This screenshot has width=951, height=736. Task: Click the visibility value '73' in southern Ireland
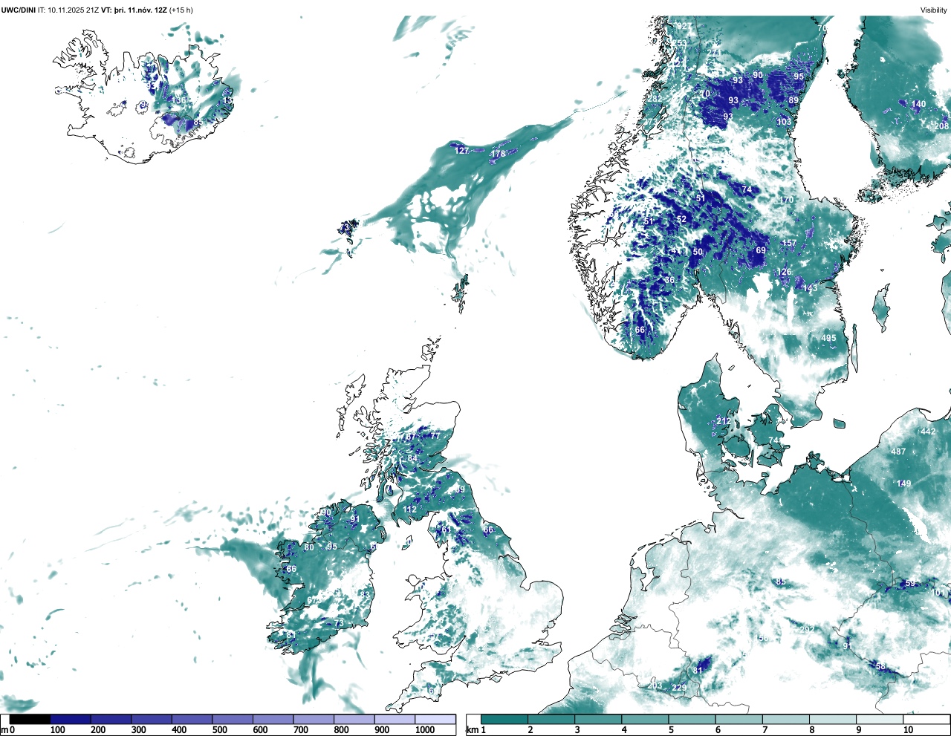[339, 623]
